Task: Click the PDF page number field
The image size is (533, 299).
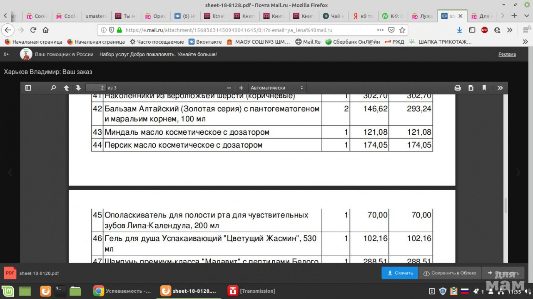Action: (96, 88)
